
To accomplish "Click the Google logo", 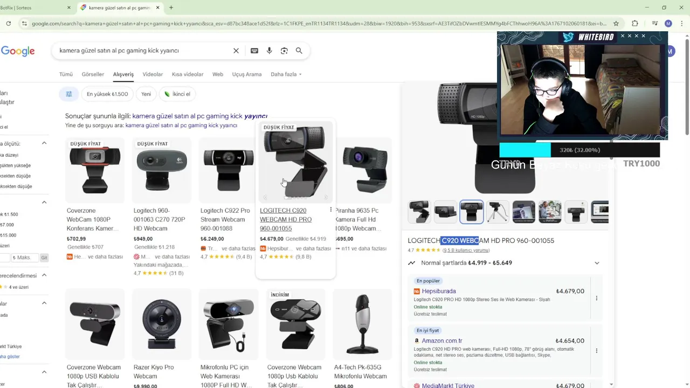I will point(18,51).
